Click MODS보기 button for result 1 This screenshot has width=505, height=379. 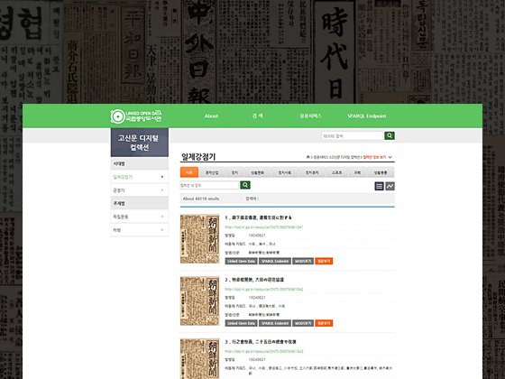(x=303, y=261)
